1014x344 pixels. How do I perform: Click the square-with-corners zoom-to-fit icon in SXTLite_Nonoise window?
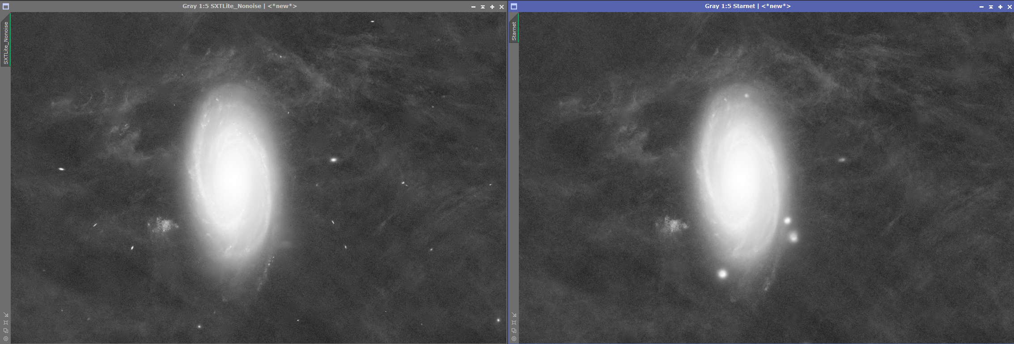click(x=6, y=323)
